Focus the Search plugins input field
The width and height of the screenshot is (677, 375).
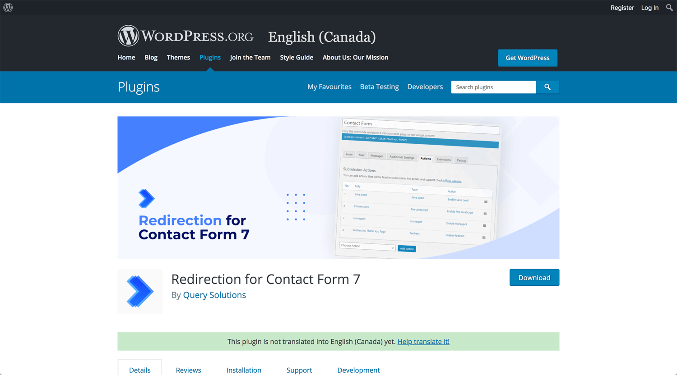click(x=494, y=87)
